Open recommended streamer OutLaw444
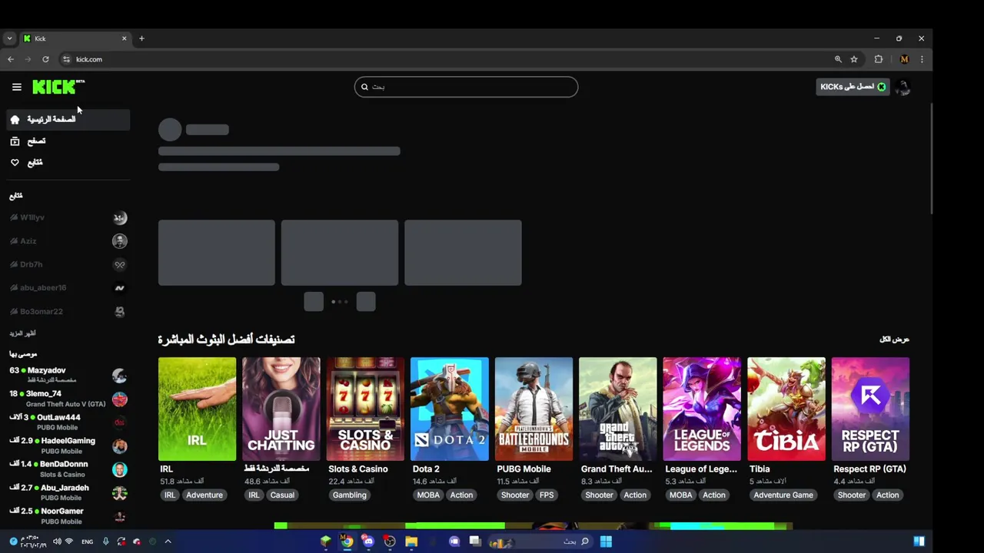 click(x=68, y=422)
